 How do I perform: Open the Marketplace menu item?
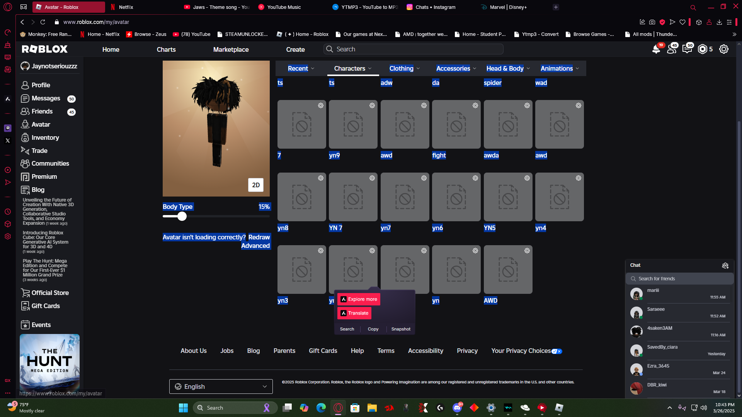231,49
